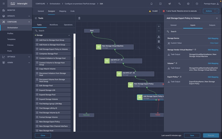This screenshot has width=222, height=139.
Task: Open Policies in the sidebar
Action: (10, 45)
